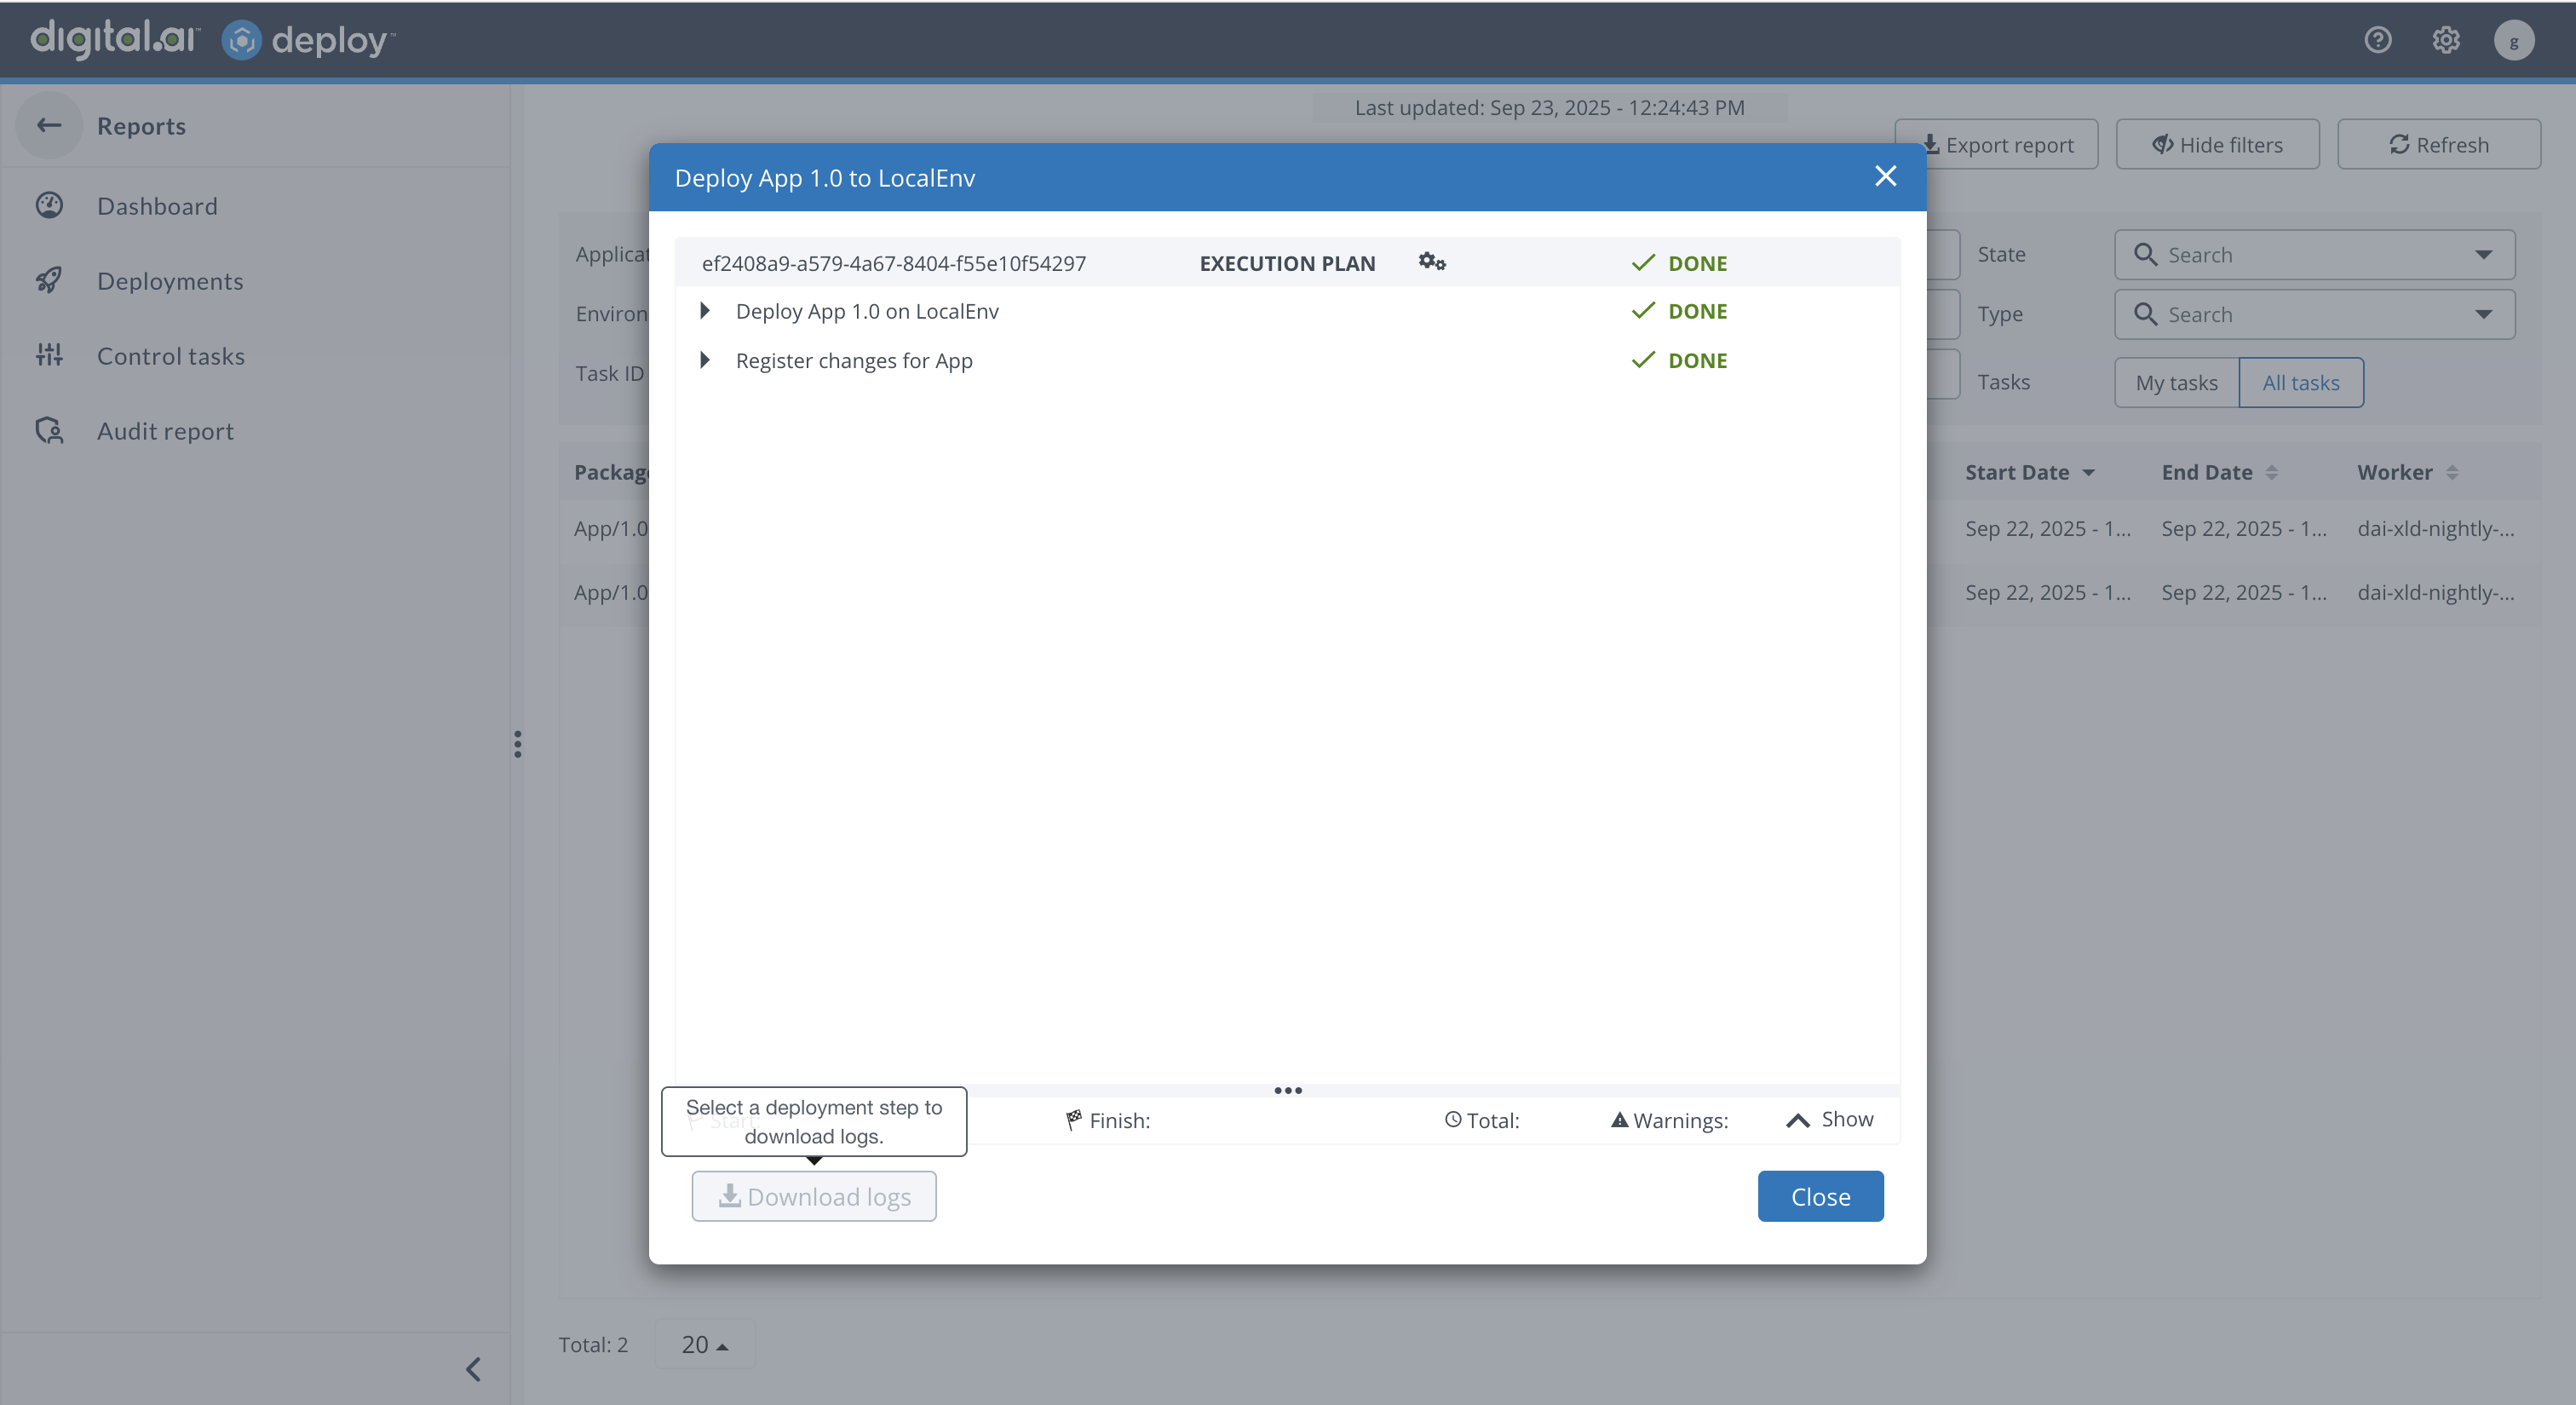Click the Close button in dialog
Image resolution: width=2576 pixels, height=1405 pixels.
coord(1820,1197)
